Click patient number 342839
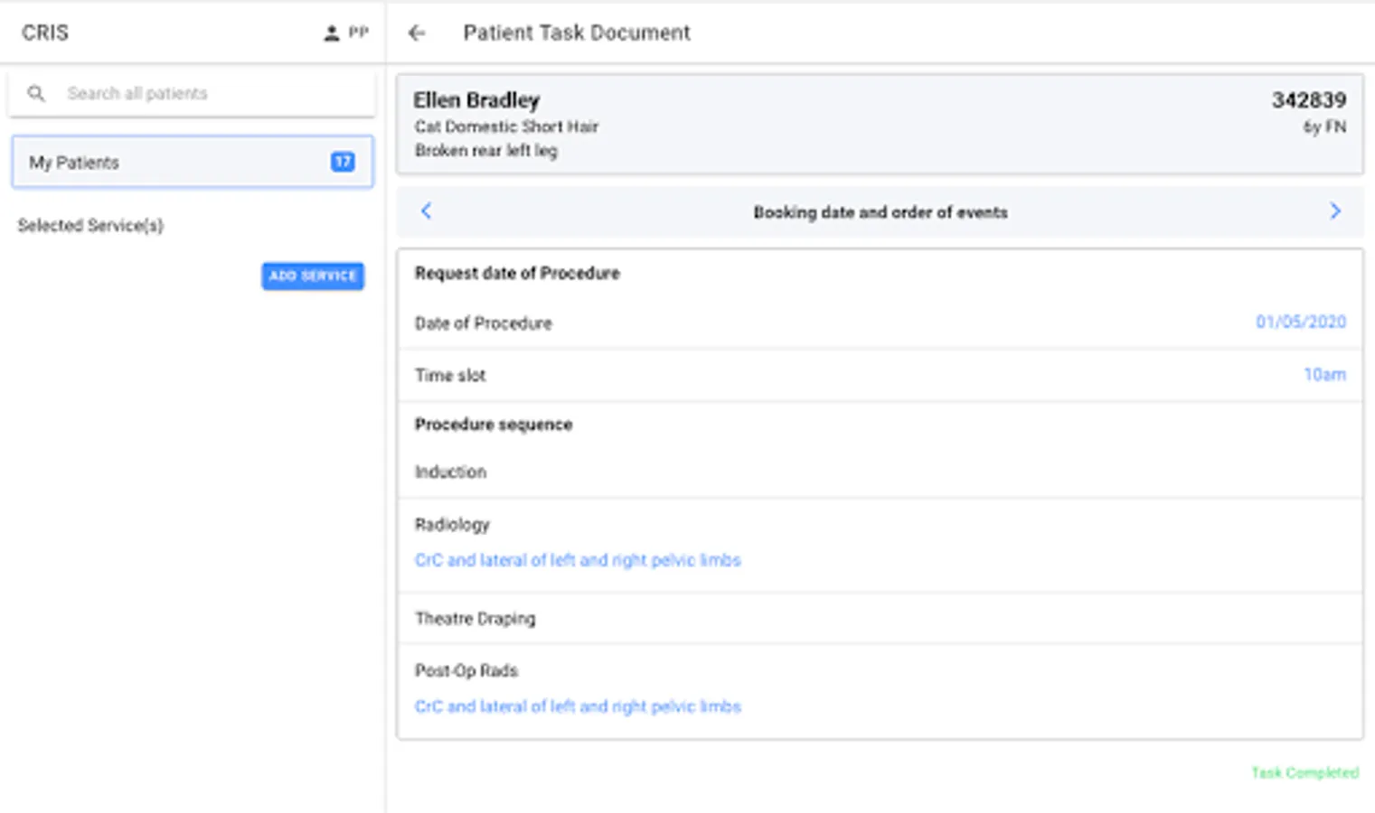The width and height of the screenshot is (1375, 813). click(1308, 100)
